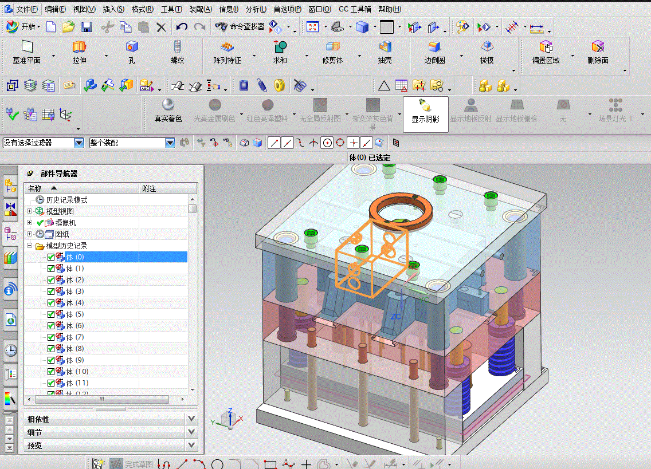Screen dimensions: 651x469
Task: Select the Unite (求和) tool
Action: click(280, 52)
